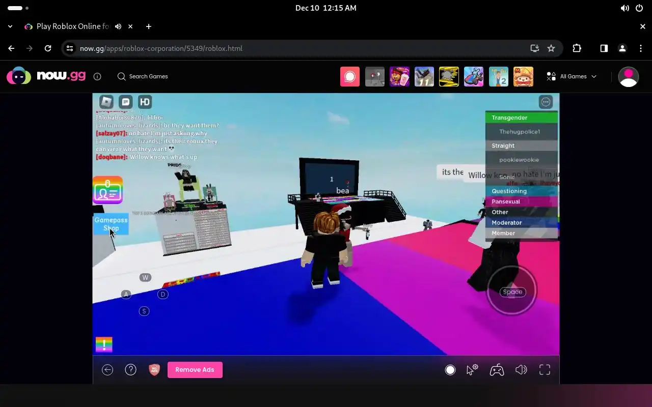Open the rainbow ID card icon
The width and height of the screenshot is (652, 407).
[x=107, y=190]
